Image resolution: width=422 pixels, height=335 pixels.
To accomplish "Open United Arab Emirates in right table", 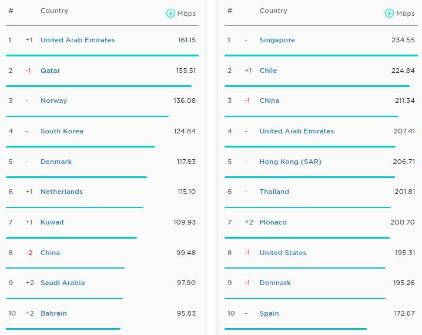I will coord(296,131).
